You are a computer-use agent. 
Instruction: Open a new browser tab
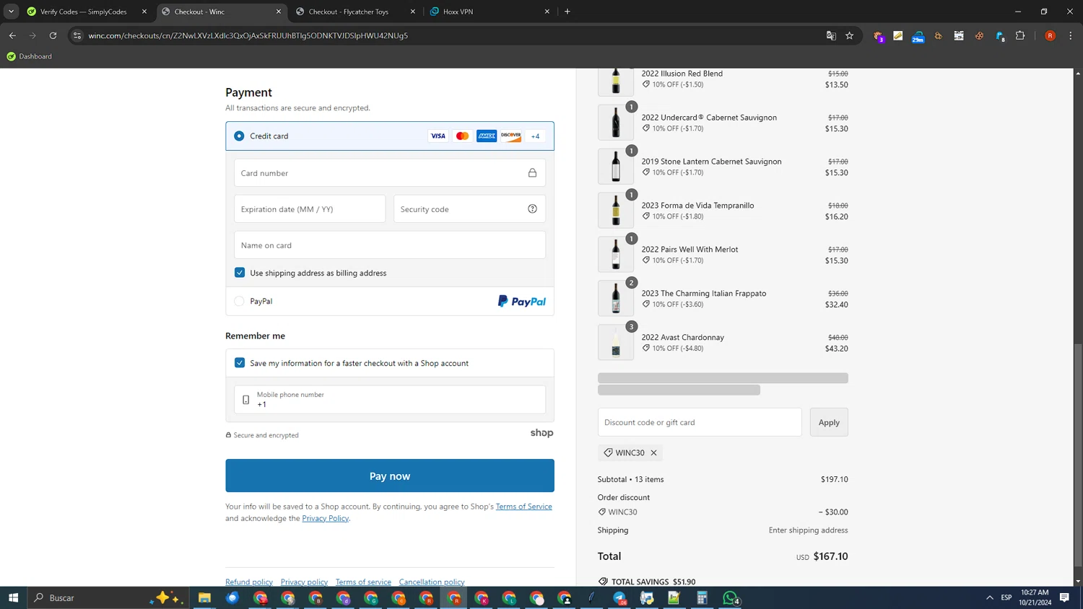click(567, 12)
